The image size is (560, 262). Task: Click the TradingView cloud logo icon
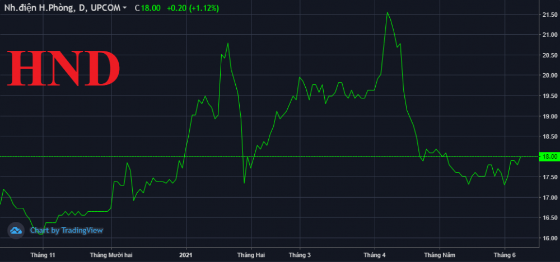(16, 231)
